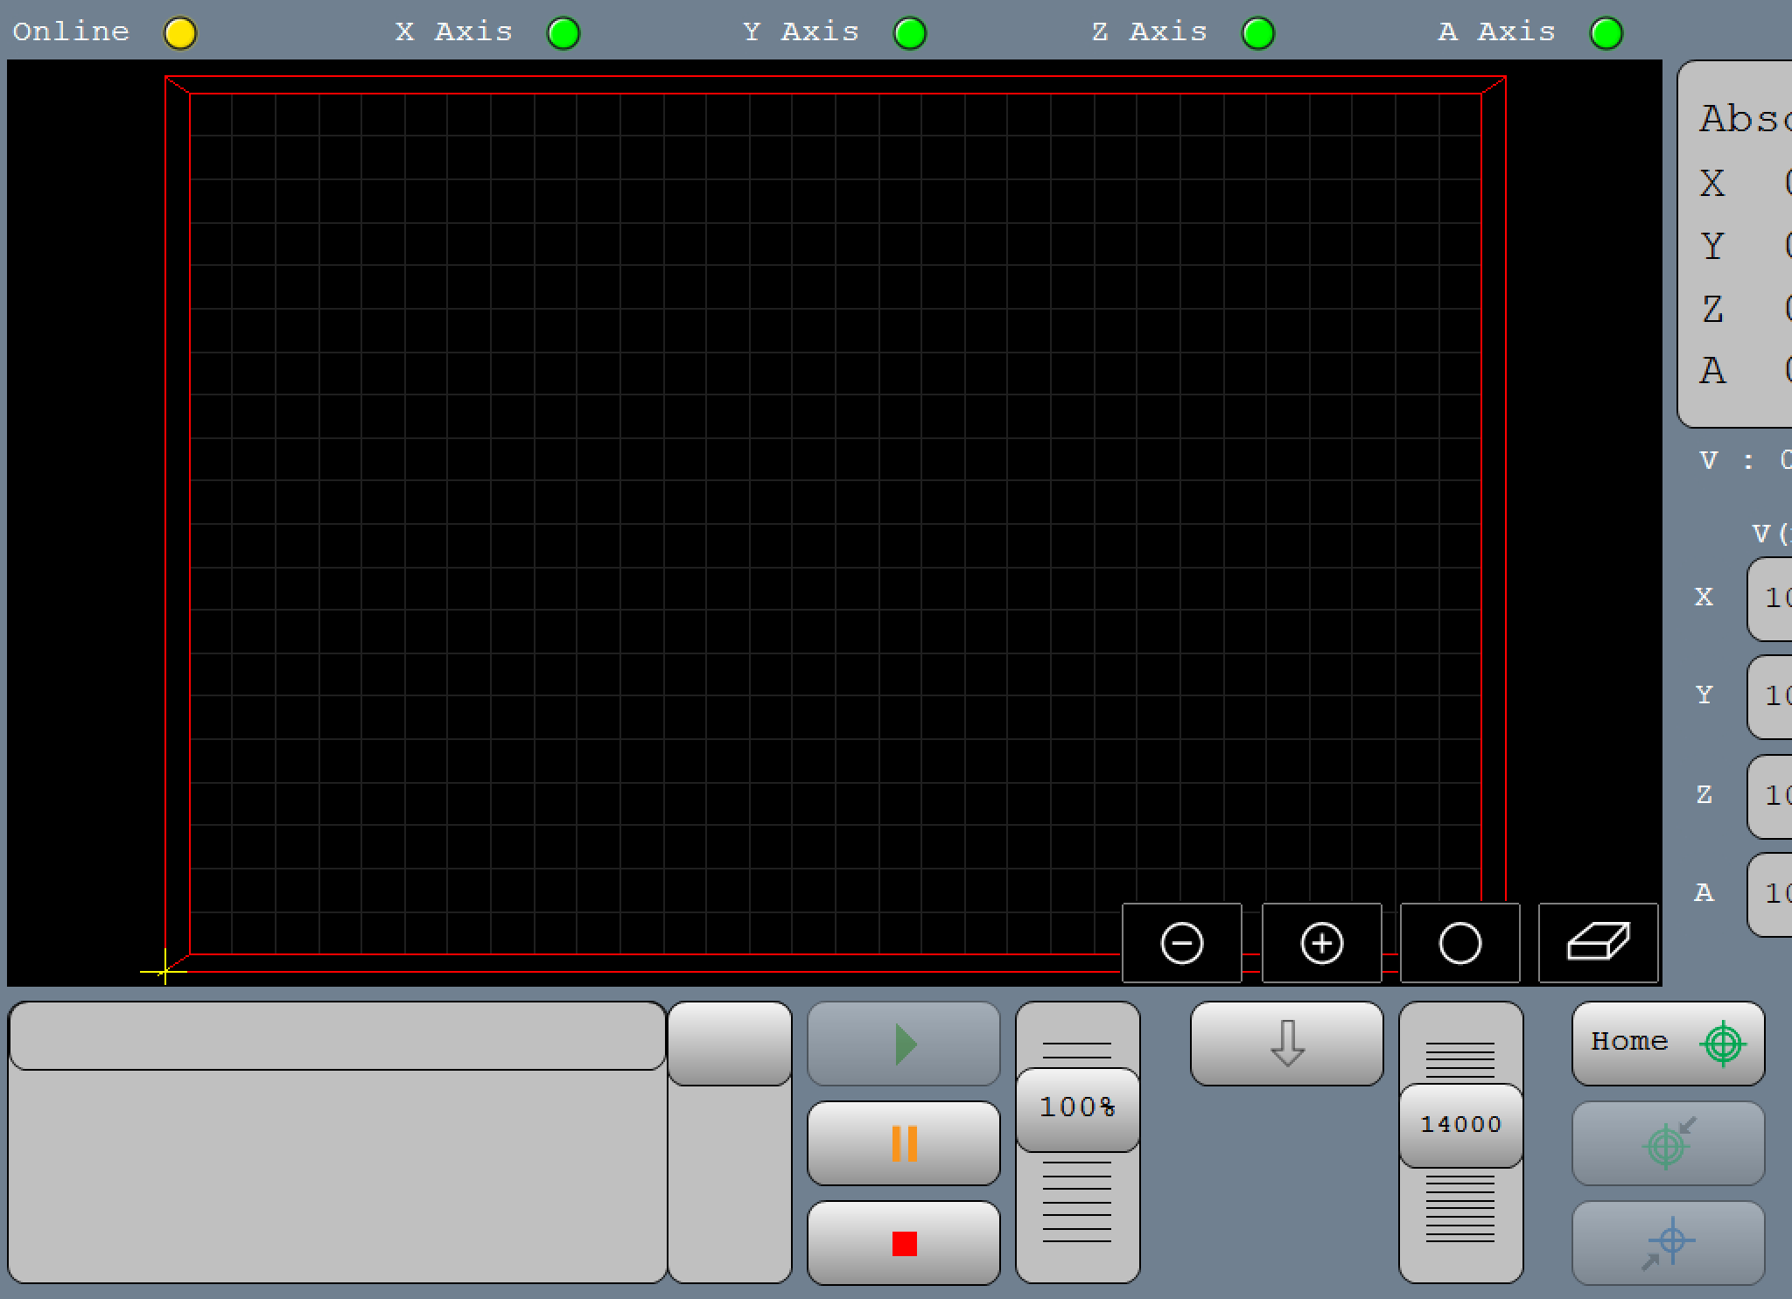The height and width of the screenshot is (1299, 1792).
Task: Toggle the X Axis green indicator
Action: coord(563,33)
